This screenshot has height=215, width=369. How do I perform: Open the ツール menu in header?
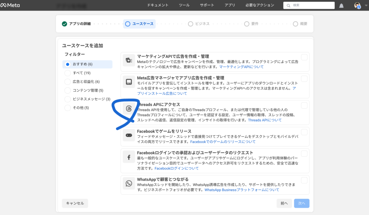(x=184, y=5)
